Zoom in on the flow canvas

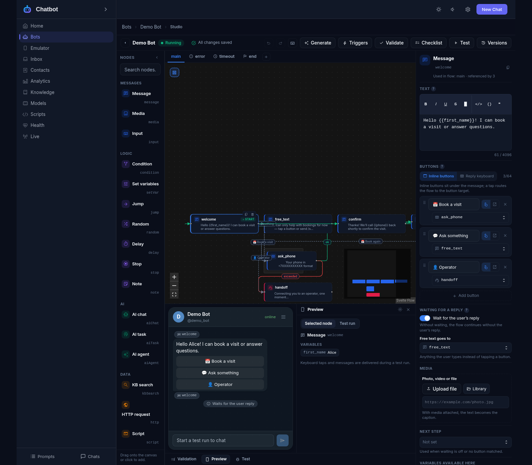174,277
